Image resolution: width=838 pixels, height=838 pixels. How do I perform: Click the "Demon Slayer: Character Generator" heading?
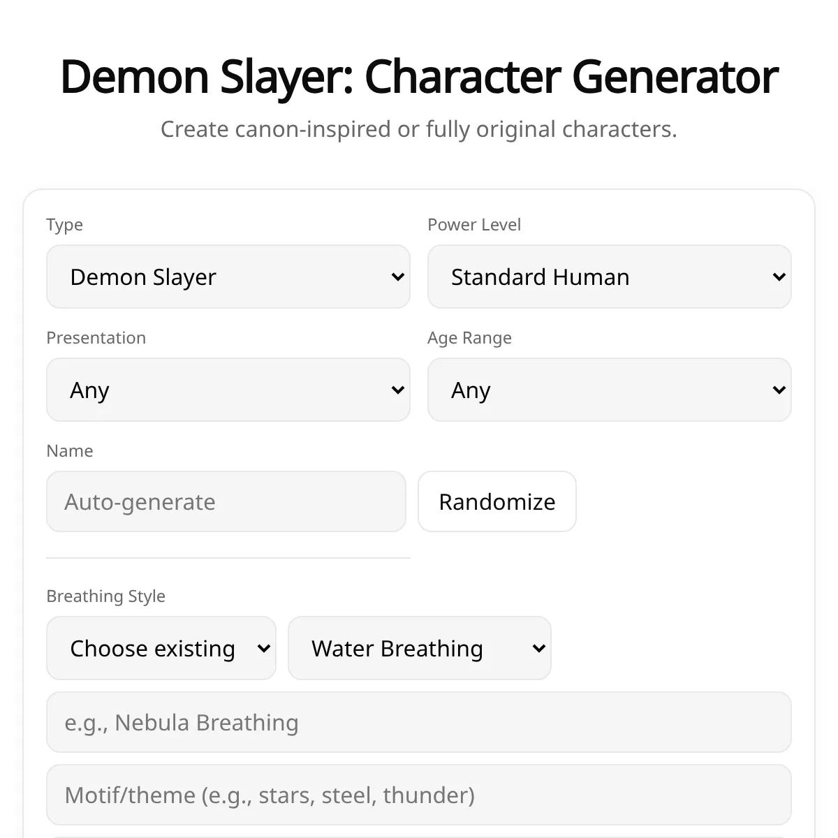click(419, 76)
